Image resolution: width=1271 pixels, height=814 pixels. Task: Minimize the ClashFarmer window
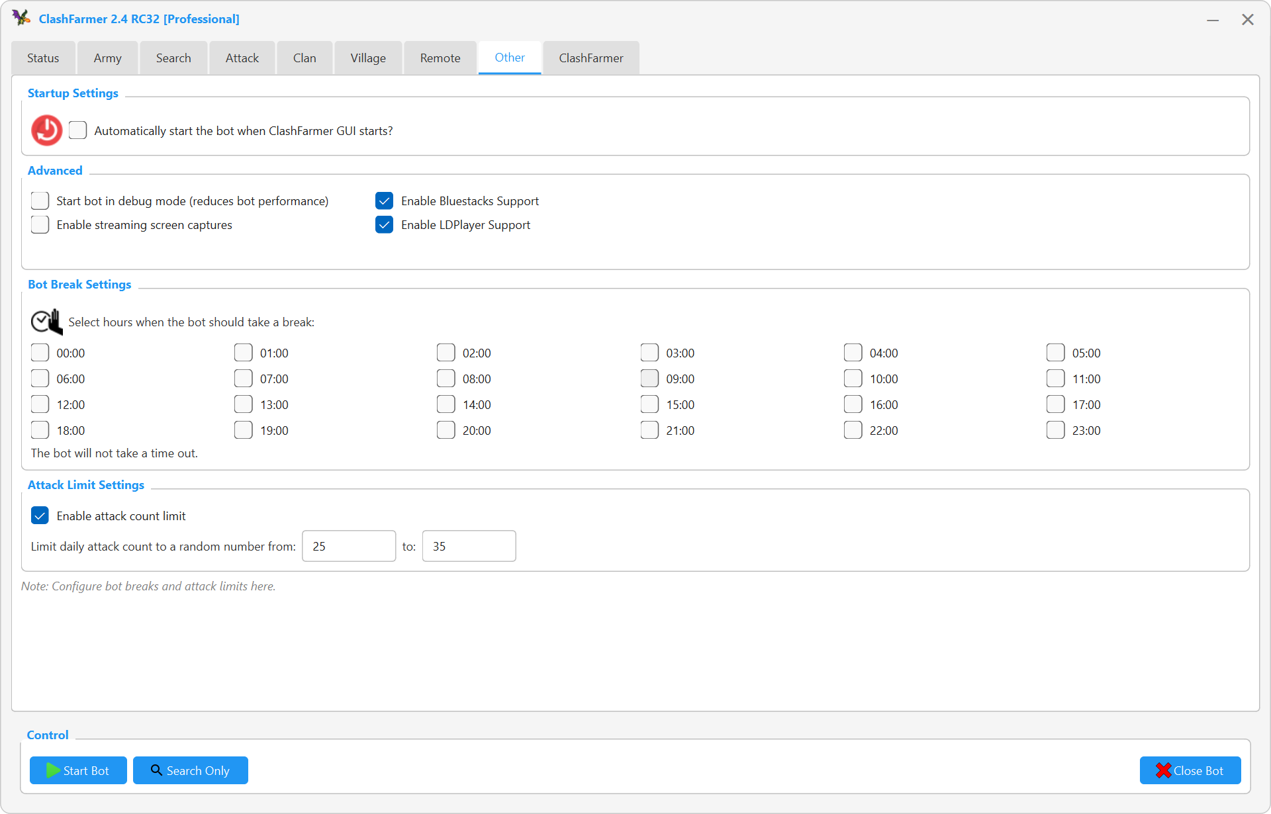(x=1213, y=20)
